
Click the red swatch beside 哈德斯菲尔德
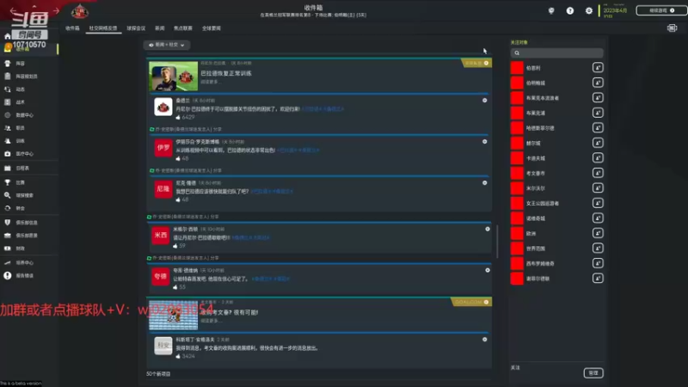click(517, 127)
